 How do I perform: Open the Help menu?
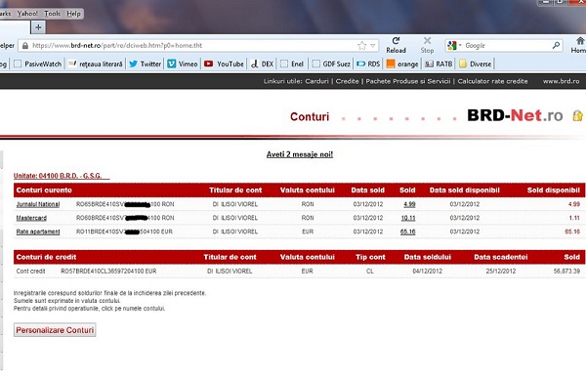pyautogui.click(x=73, y=14)
